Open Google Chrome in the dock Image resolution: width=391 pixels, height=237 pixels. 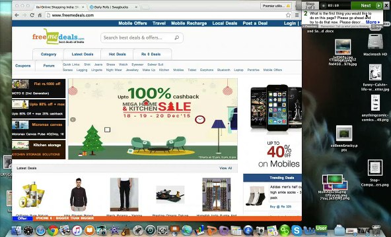point(53,230)
